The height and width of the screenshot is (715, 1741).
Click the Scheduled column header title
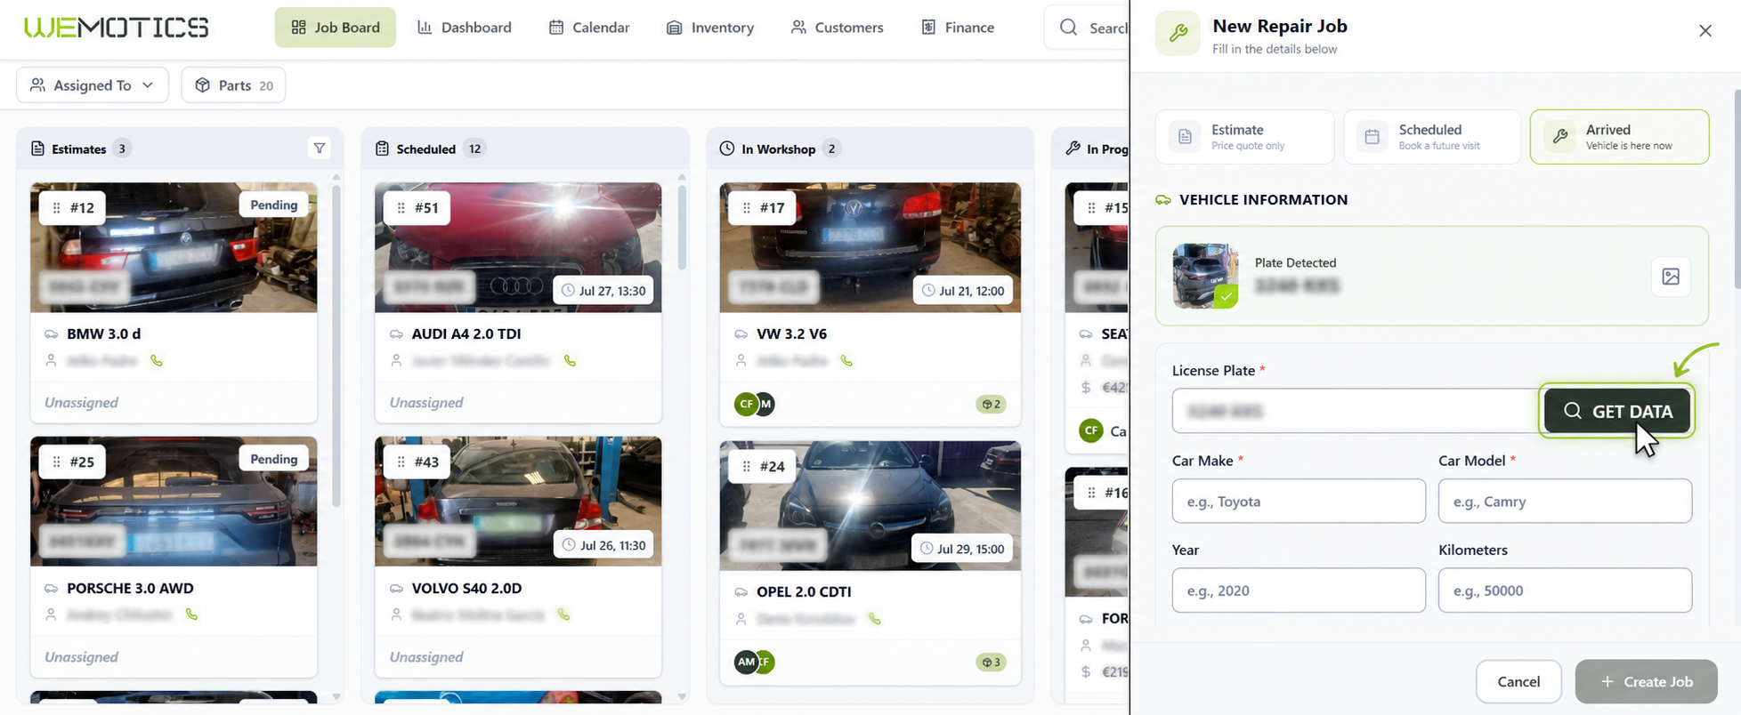pos(425,149)
